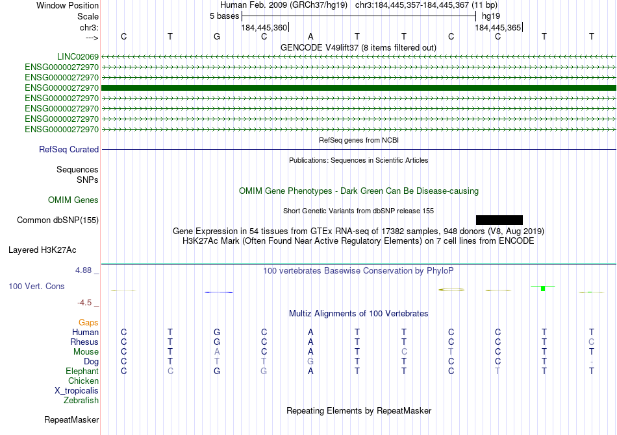Click the 4.88 PhyloP upper scale value
This screenshot has width=617, height=435.
tap(83, 270)
